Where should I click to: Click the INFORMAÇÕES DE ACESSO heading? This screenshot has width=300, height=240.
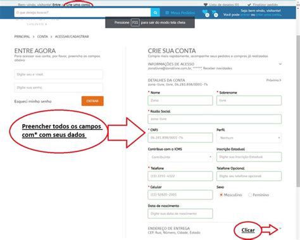(x=171, y=64)
